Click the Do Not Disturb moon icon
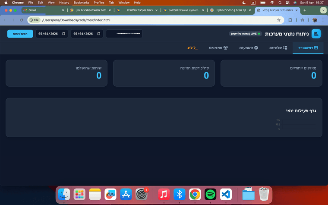328x205 pixels. point(244,3)
